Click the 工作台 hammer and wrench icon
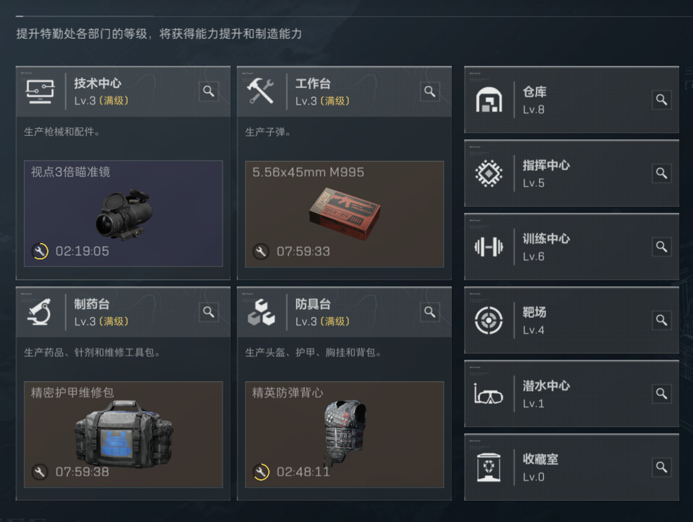The image size is (693, 522). click(261, 91)
